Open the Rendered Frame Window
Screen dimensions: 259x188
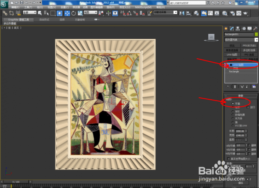tap(239, 13)
